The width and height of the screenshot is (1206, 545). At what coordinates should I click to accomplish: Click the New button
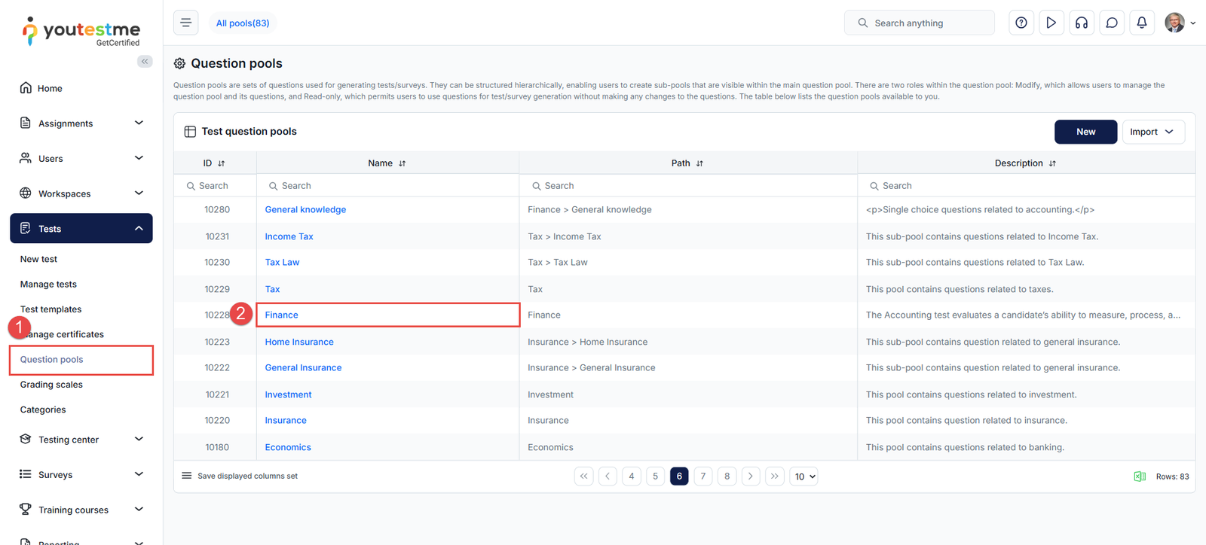1085,132
